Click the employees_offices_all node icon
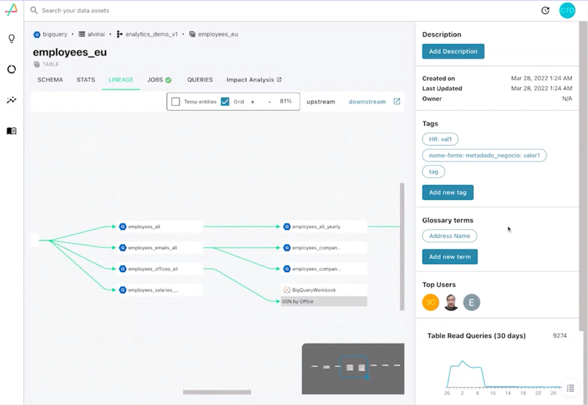 [123, 269]
